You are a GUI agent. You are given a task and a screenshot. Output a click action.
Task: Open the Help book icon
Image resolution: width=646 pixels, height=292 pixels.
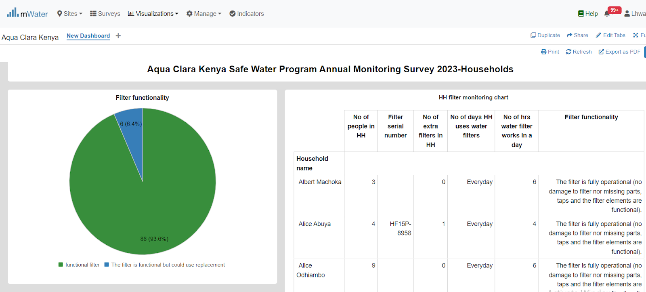click(x=581, y=14)
